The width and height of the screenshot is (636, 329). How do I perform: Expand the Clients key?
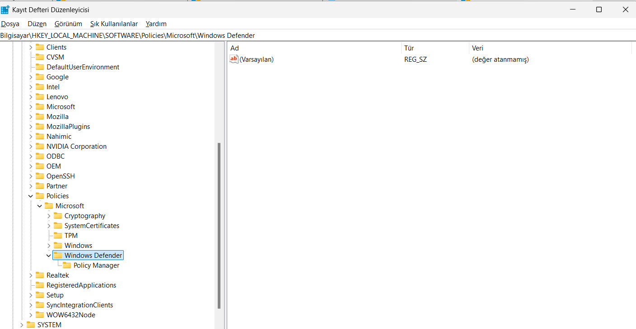coord(31,47)
